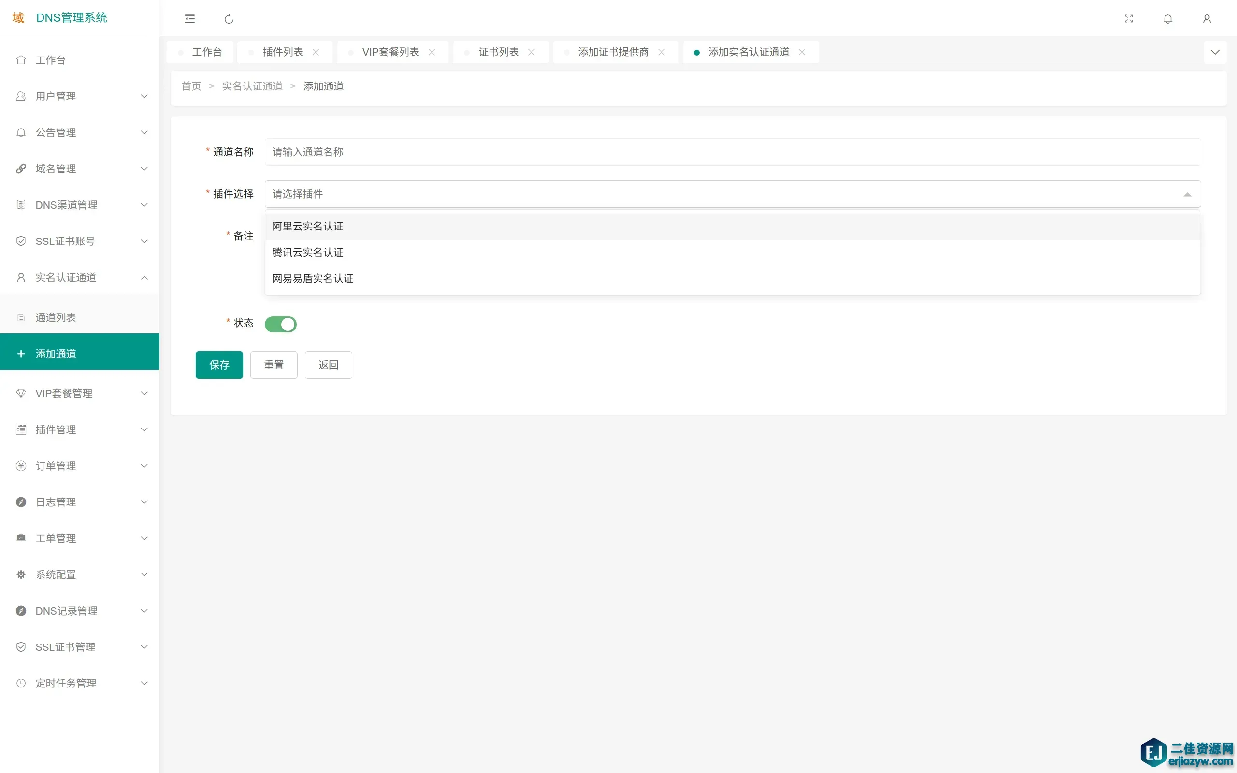The height and width of the screenshot is (773, 1237).
Task: Open notifications bell in top bar
Action: click(x=1167, y=19)
